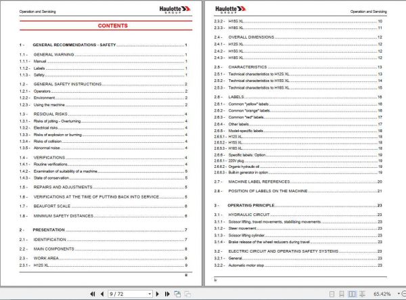Go to the previous page
Screen dimensions: 406x300
click(102, 294)
